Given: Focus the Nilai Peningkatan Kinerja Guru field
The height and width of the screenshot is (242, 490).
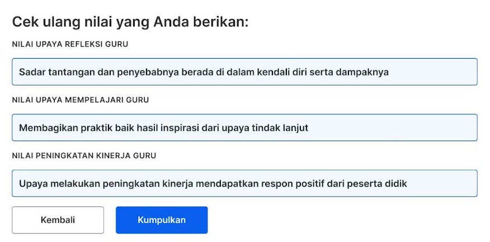Looking at the screenshot, I should (x=244, y=183).
